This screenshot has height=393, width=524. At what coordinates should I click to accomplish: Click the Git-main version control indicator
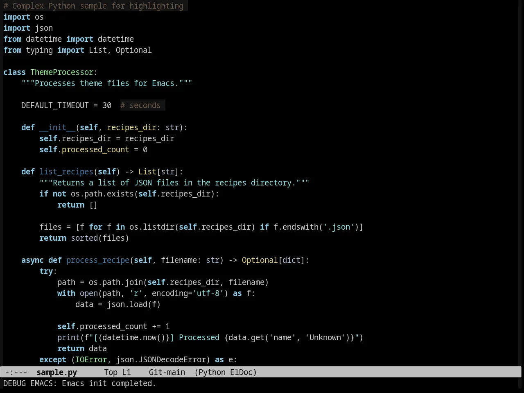[167, 372]
